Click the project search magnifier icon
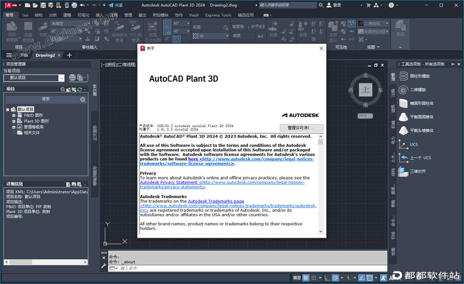This screenshot has height=284, width=464. pos(83,100)
